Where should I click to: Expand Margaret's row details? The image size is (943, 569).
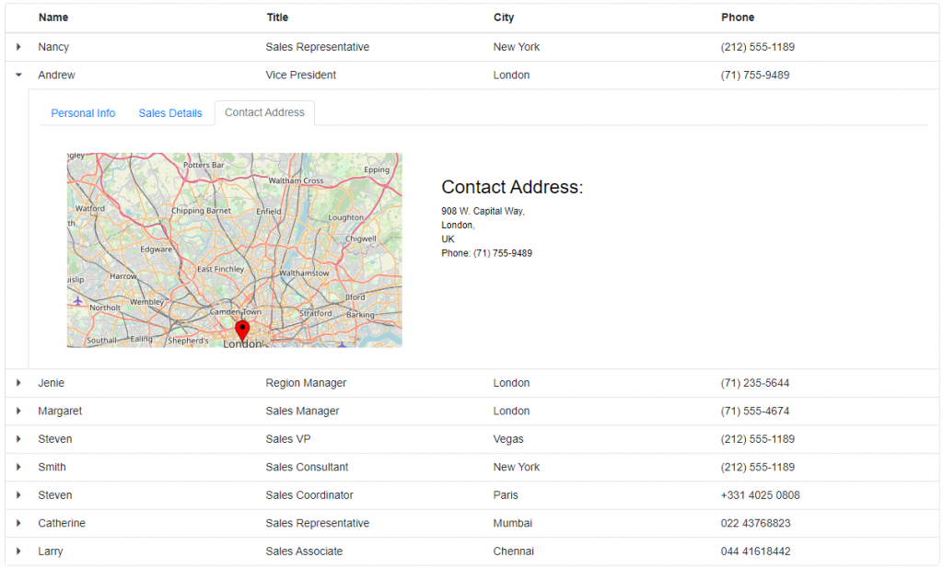(x=18, y=411)
